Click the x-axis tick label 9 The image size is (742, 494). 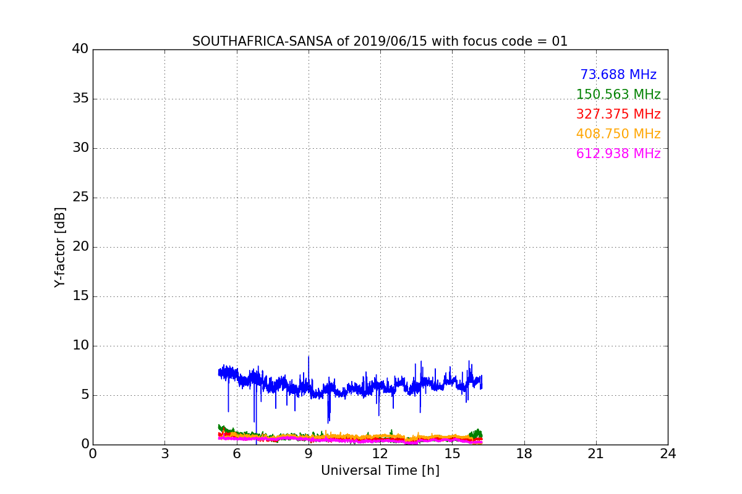tap(309, 453)
